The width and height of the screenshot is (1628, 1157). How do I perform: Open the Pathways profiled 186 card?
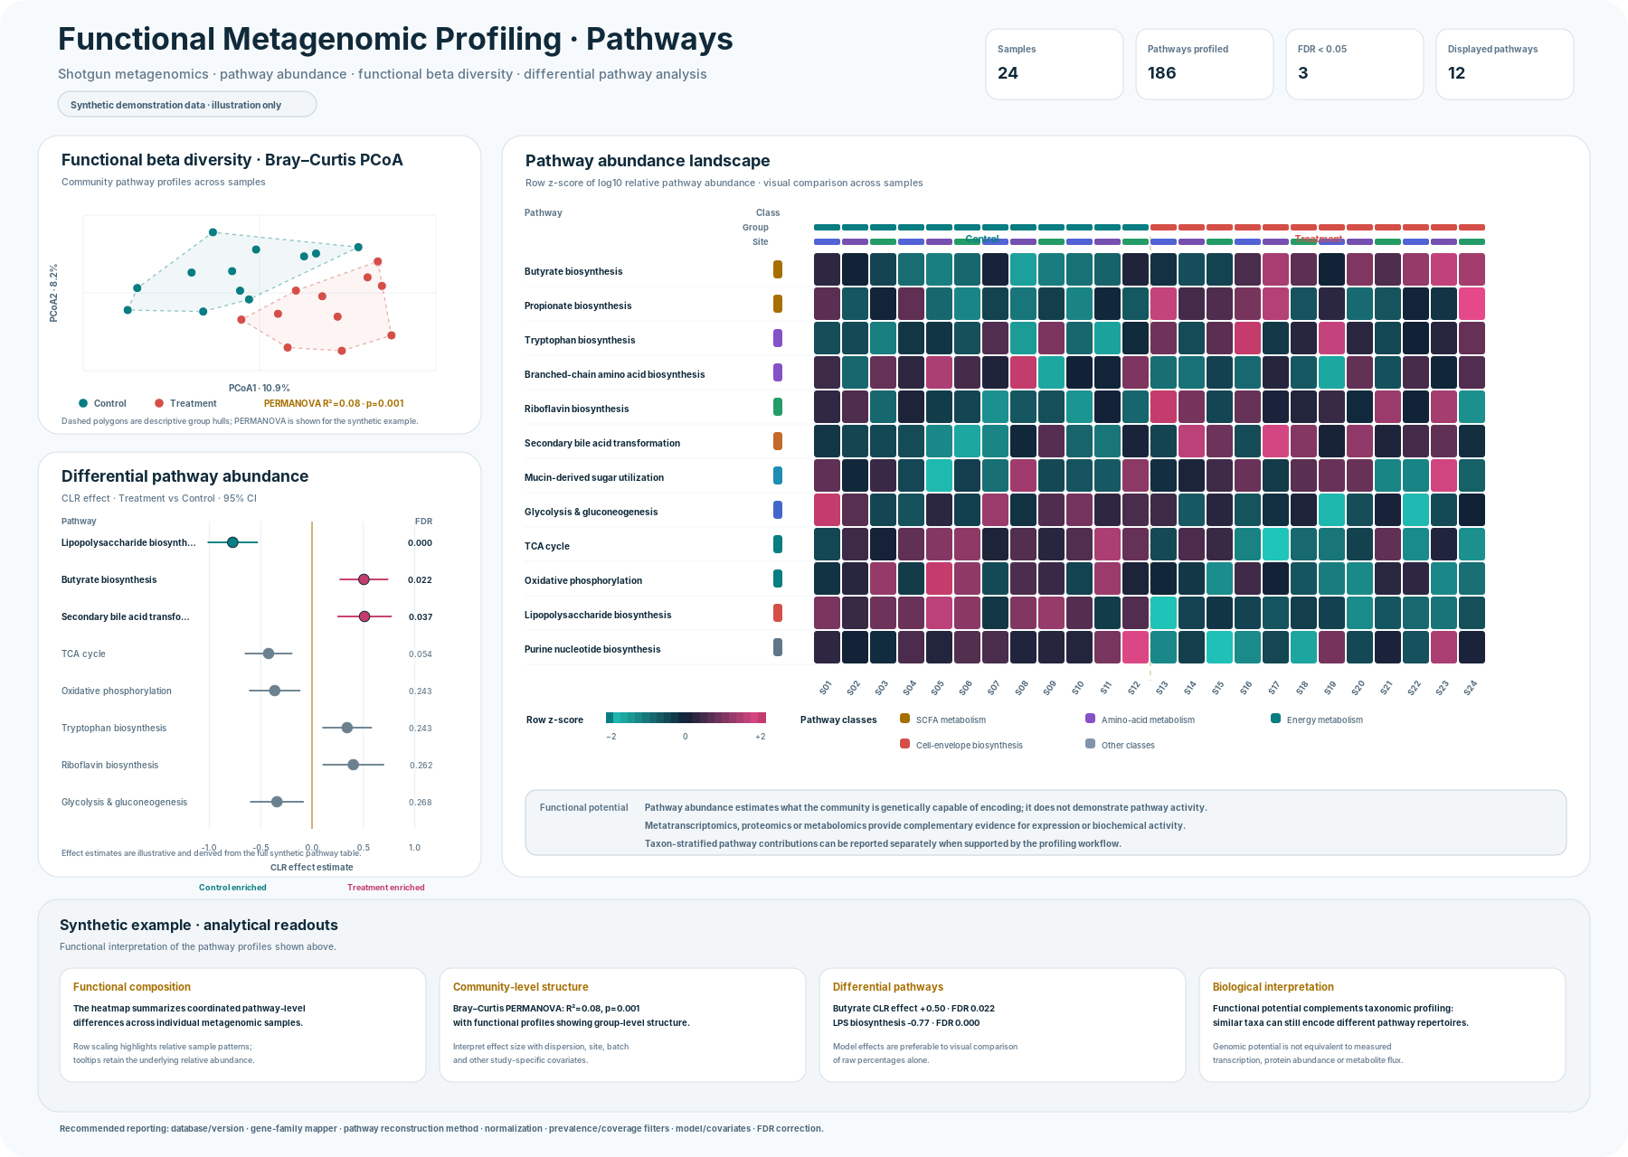1205,64
